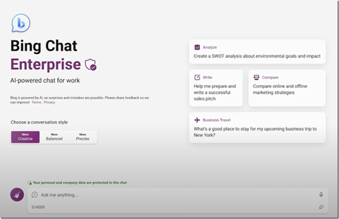Click the Bing is powered by AI disclaimer

79,100
